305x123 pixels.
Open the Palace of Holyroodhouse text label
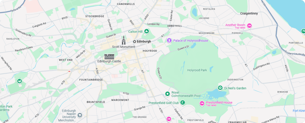[x=191, y=41]
